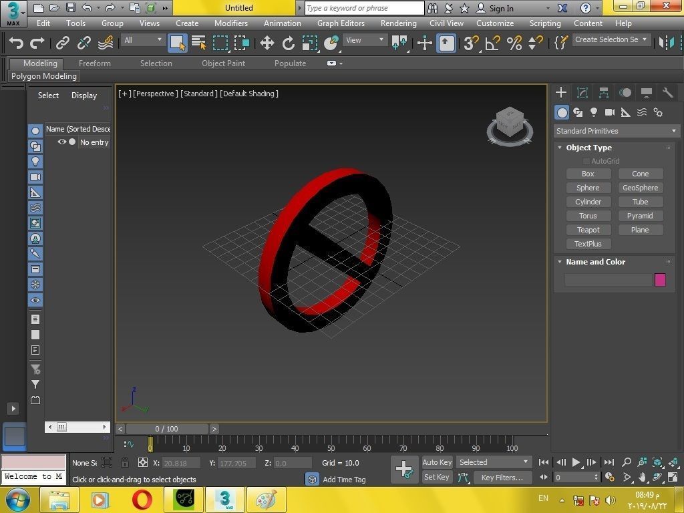The height and width of the screenshot is (513, 684).
Task: Open the Rendering menu
Action: coord(398,23)
